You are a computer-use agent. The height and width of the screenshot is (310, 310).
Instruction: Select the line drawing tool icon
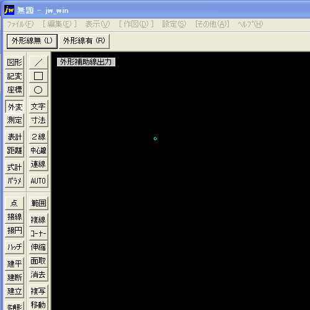38,62
